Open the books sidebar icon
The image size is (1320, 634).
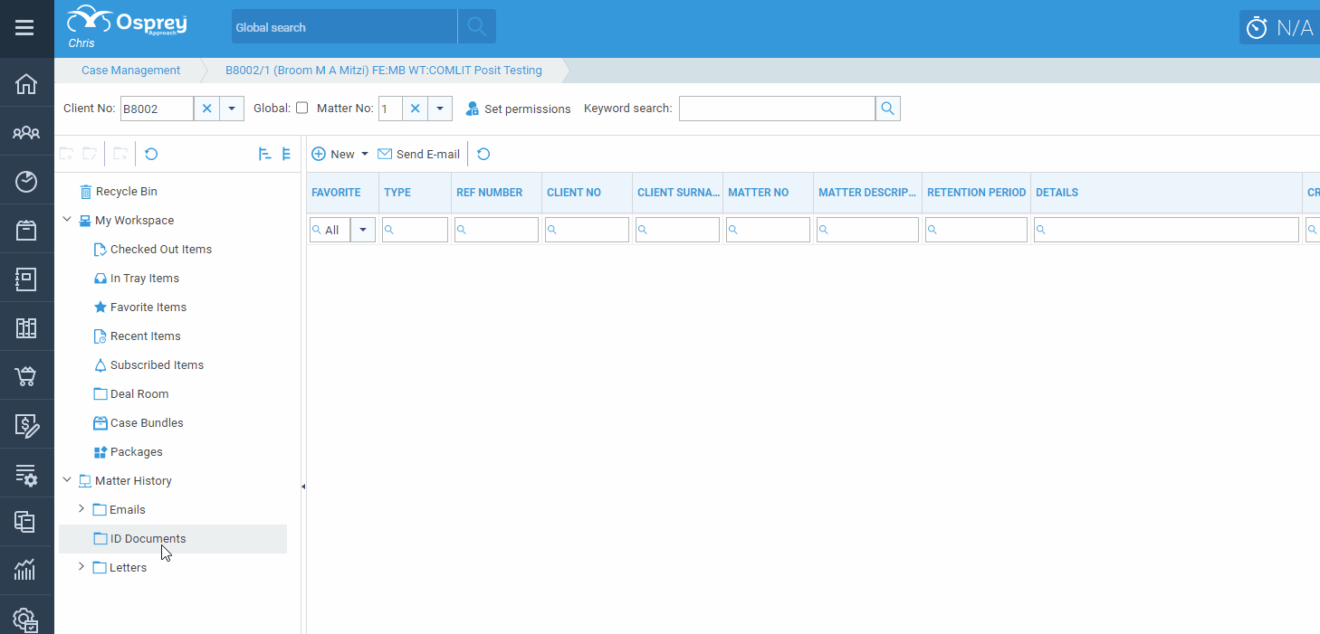pyautogui.click(x=26, y=328)
